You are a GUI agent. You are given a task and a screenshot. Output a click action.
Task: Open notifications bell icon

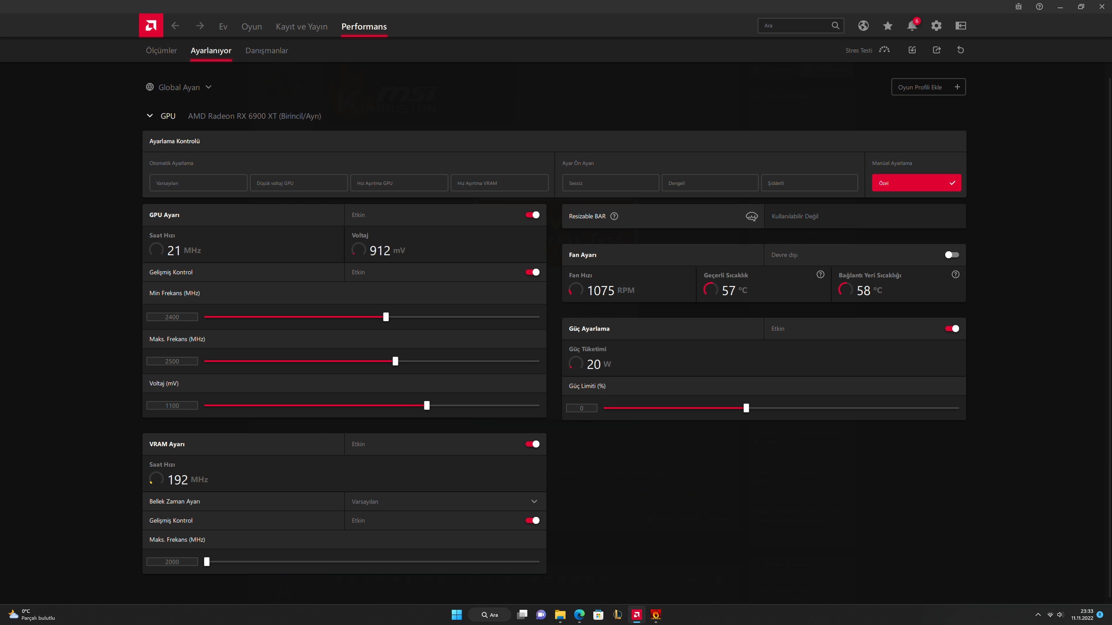coord(912,26)
